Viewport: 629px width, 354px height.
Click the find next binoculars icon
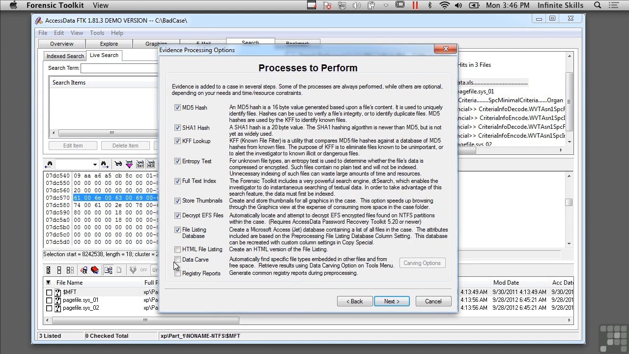click(105, 164)
